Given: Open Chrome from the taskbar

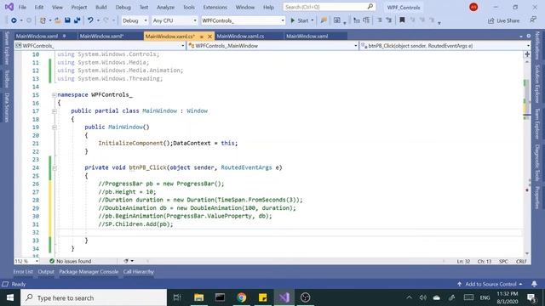Looking at the screenshot, I should click(242, 297).
